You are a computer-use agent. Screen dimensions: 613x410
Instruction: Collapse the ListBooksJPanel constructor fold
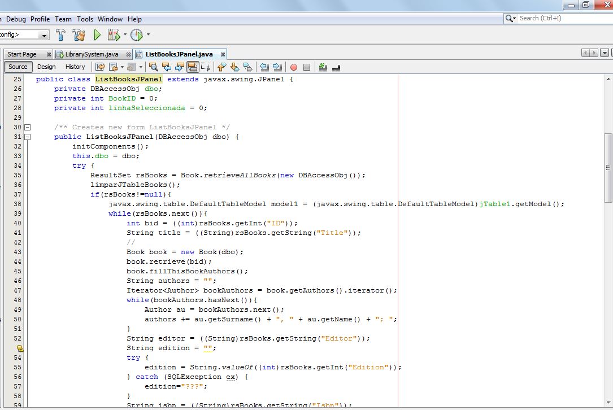pos(27,137)
